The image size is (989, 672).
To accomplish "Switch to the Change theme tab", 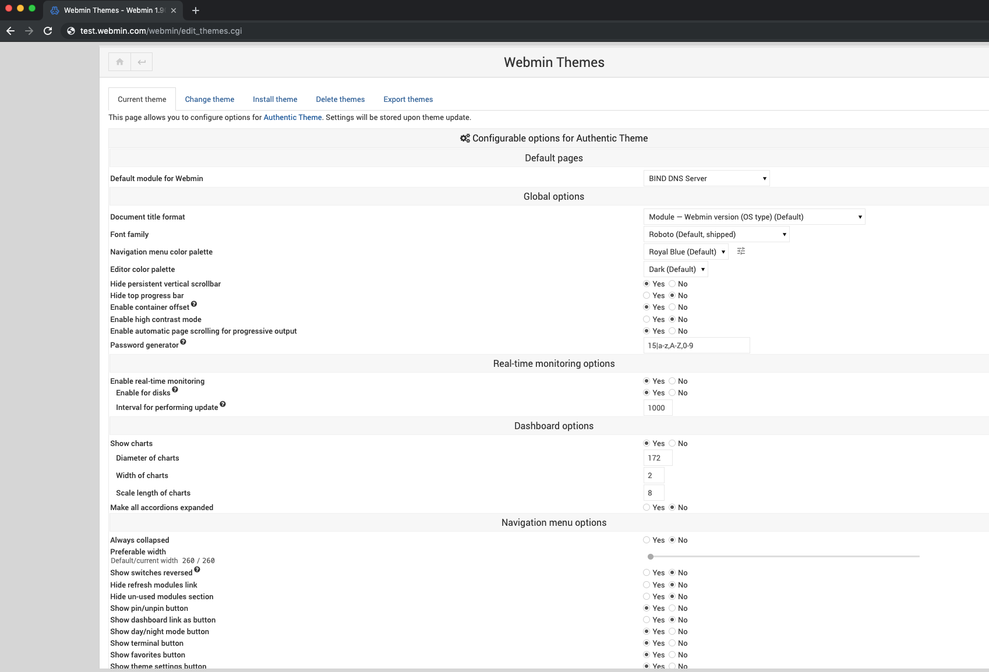I will pos(209,99).
